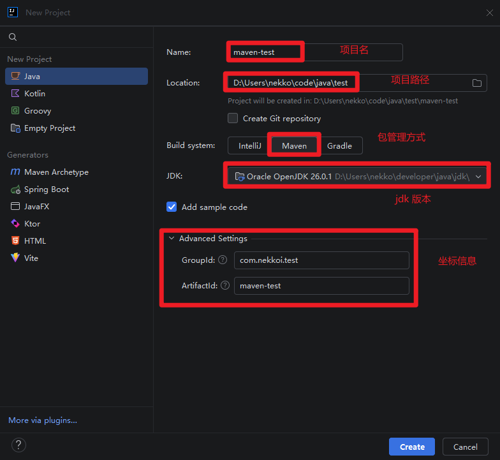Choose Empty Project option
The height and width of the screenshot is (460, 500).
point(77,128)
